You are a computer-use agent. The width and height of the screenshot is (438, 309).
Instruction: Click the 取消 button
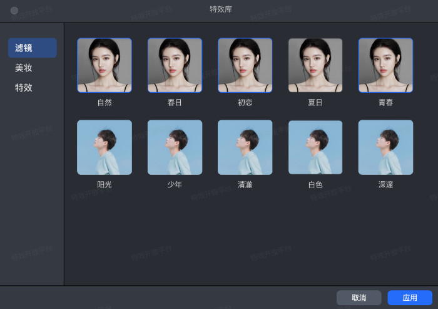point(359,298)
